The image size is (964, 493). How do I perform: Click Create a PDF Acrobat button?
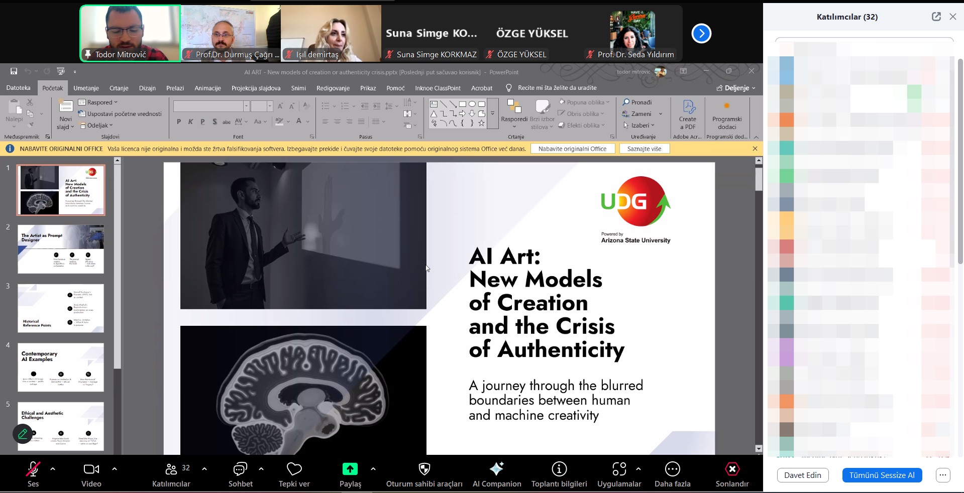[x=688, y=115]
